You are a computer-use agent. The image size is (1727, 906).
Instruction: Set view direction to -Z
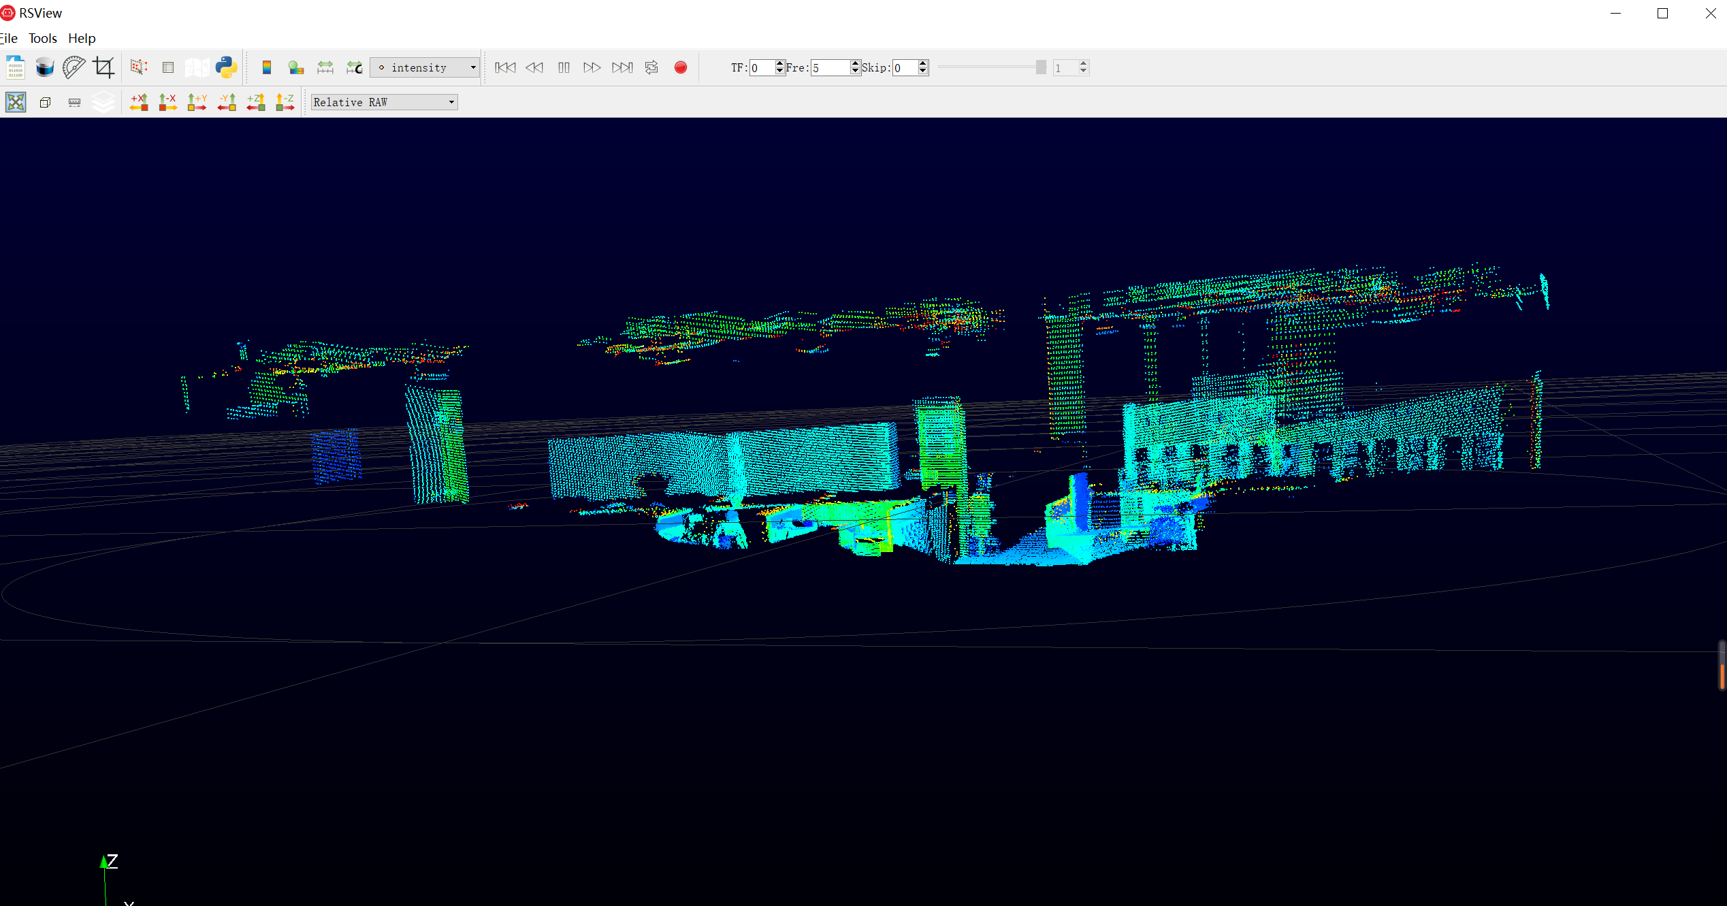(x=285, y=102)
